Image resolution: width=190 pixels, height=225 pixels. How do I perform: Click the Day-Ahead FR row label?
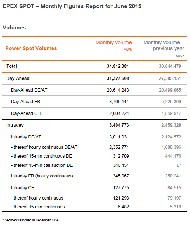(x=25, y=102)
